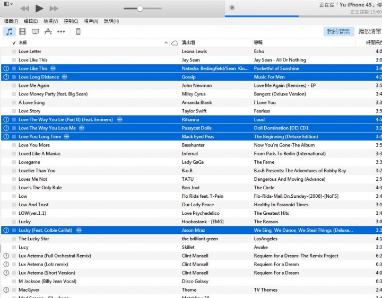This screenshot has width=382, height=298.
Task: Click the sync progress bar
Action: click(303, 16)
